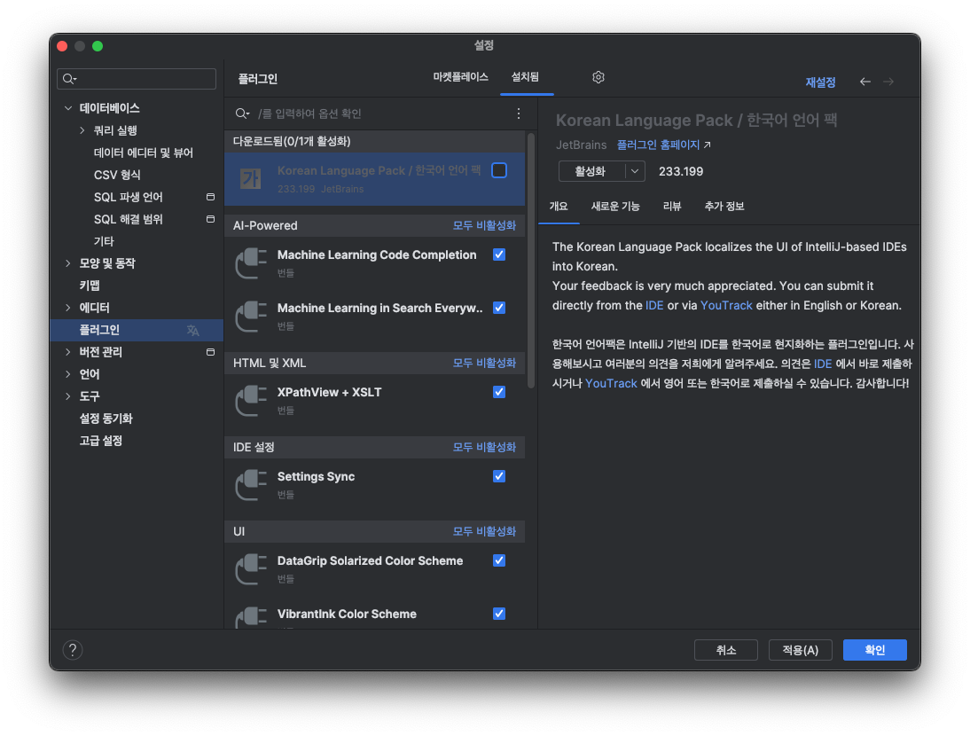The height and width of the screenshot is (736, 970).
Task: Click 모두 비활성화 for UI group
Action: click(484, 531)
